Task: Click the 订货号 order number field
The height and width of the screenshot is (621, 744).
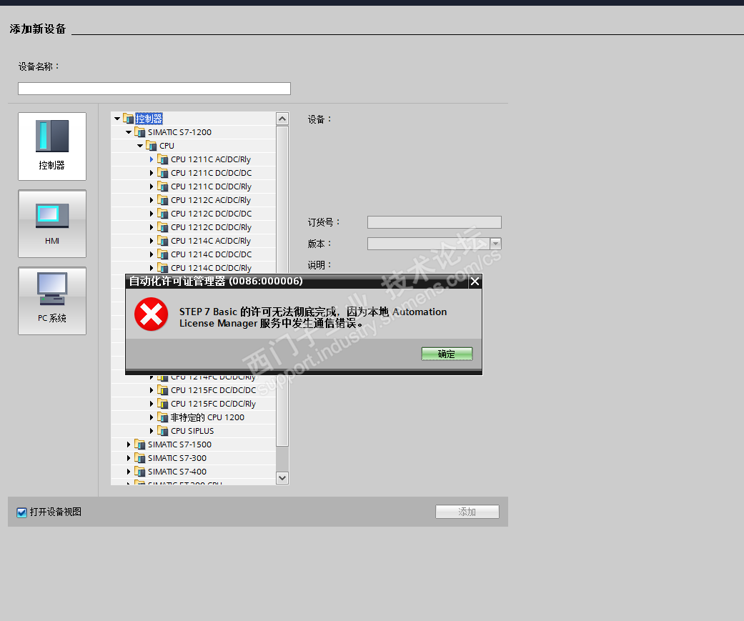Action: tap(434, 222)
